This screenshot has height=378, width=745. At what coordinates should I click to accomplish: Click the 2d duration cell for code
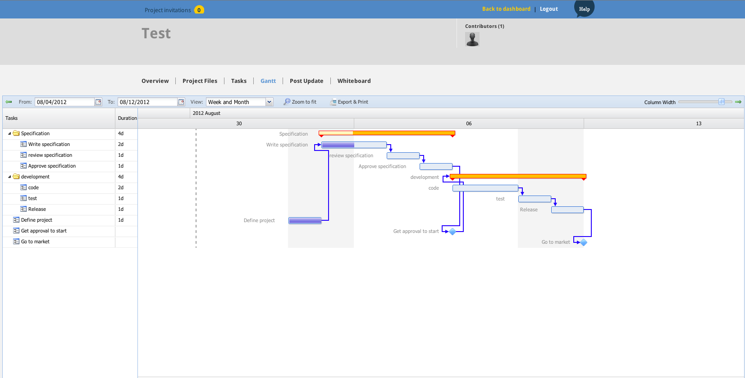tap(126, 187)
